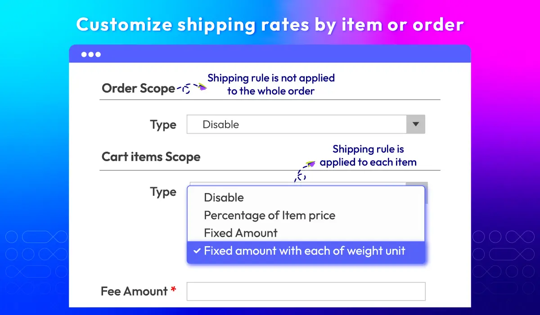The height and width of the screenshot is (315, 540).
Task: Choose Fixed amount with each of weight unit
Action: pos(305,251)
